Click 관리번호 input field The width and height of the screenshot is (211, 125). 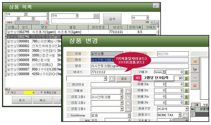(111, 84)
